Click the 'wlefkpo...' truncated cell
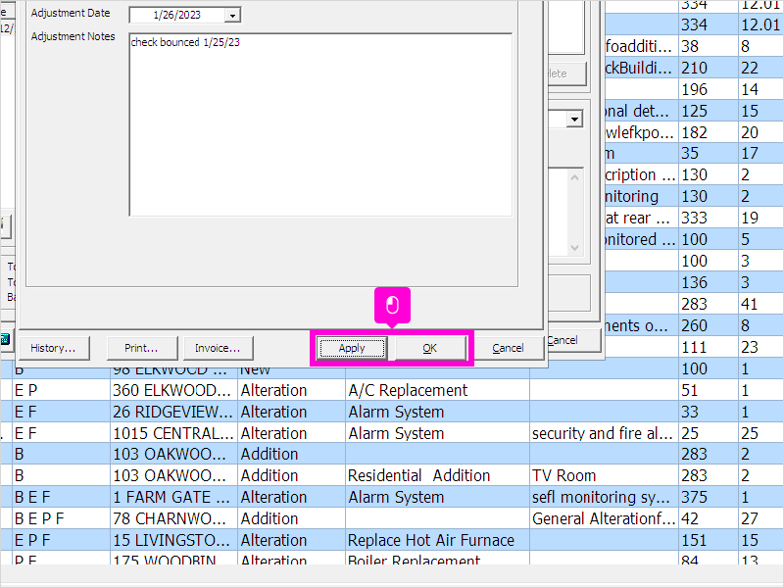 (x=641, y=132)
